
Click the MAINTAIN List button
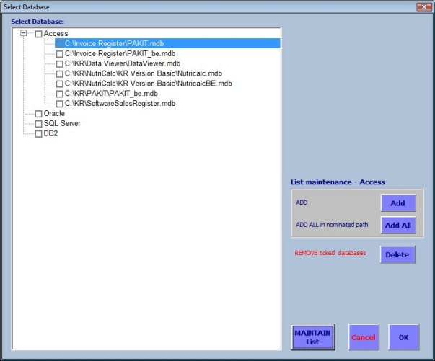pos(312,337)
